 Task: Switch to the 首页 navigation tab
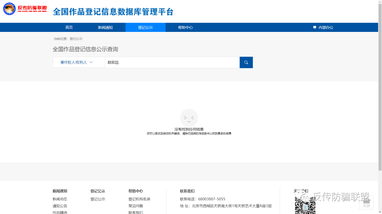pos(69,27)
